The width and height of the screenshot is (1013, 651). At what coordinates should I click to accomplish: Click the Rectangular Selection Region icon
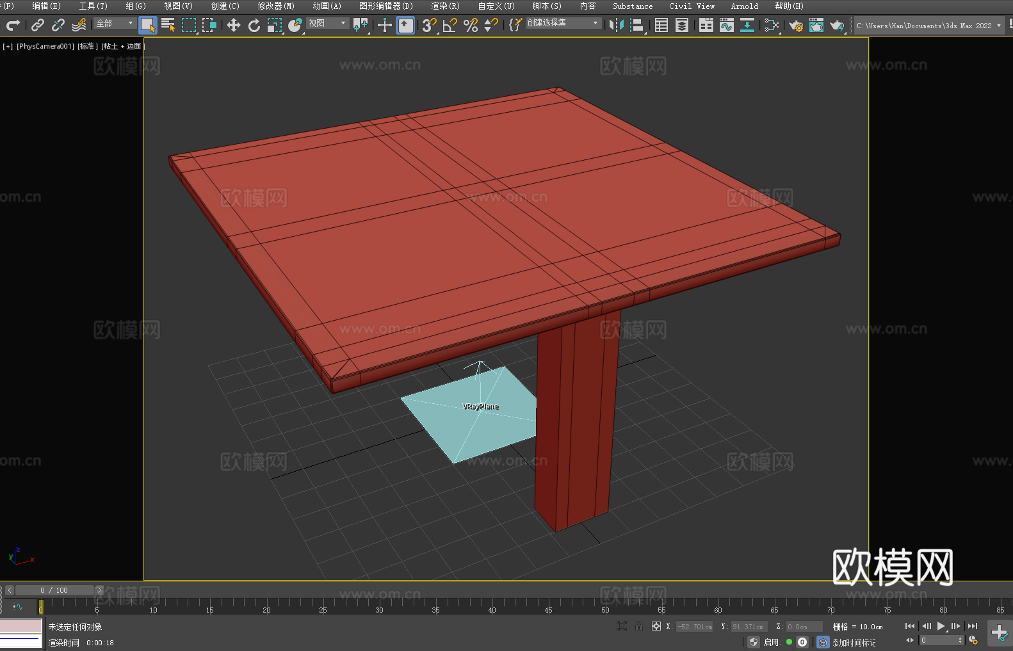(x=189, y=25)
